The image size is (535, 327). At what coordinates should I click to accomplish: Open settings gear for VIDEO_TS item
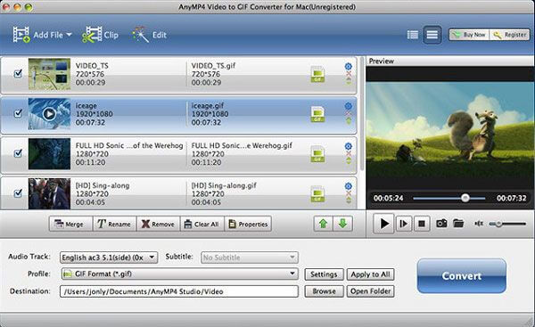point(348,66)
